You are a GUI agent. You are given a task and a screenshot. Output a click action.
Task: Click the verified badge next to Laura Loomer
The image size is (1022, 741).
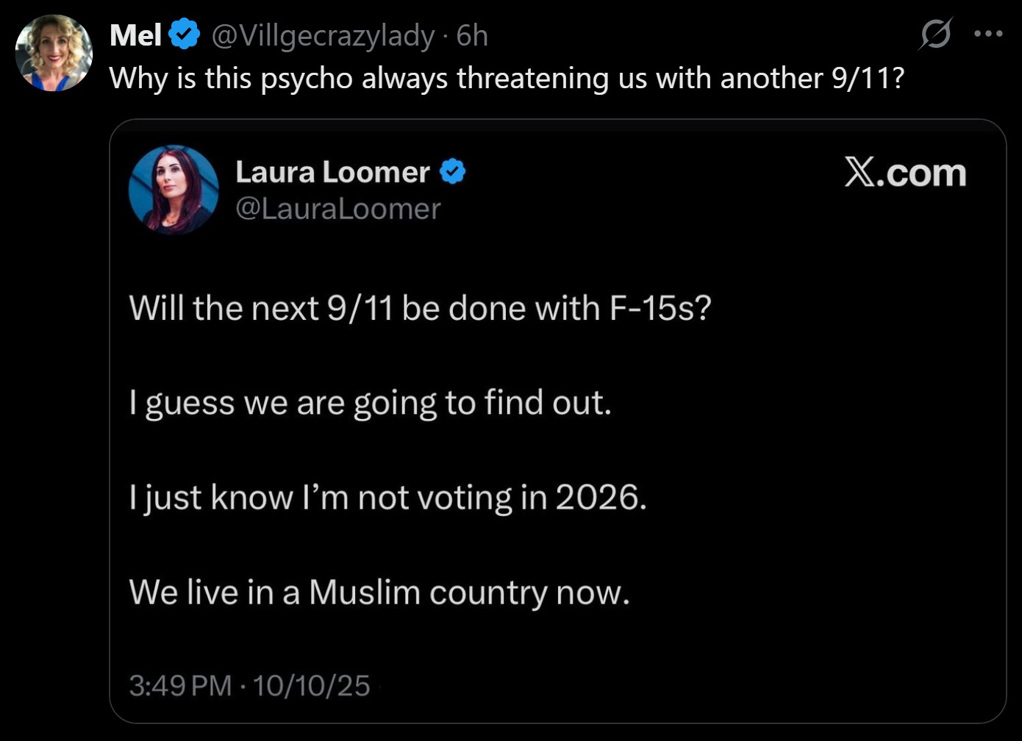(453, 172)
